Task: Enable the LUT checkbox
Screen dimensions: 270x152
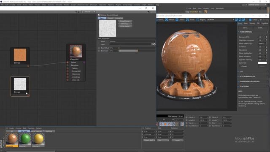Action: click(267, 71)
